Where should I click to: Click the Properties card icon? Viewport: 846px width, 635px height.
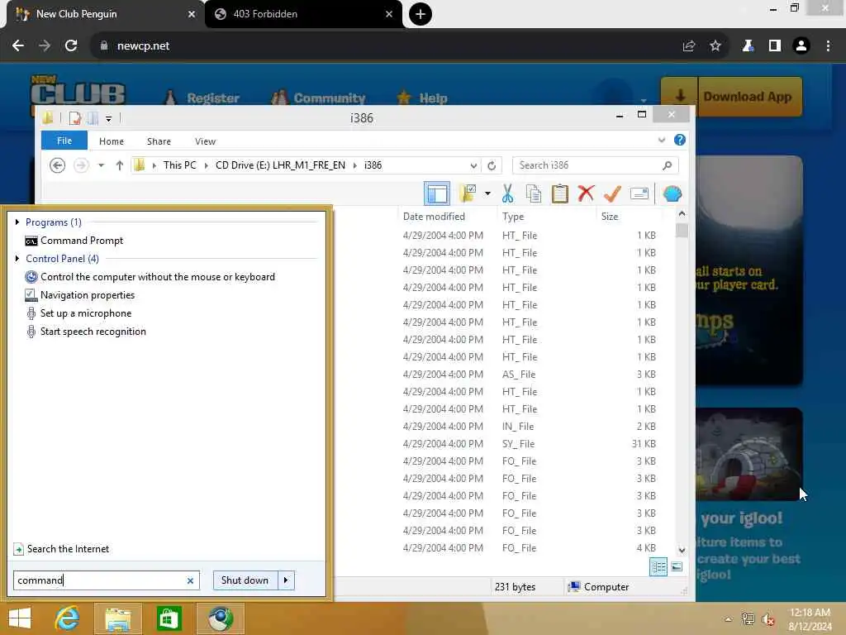(x=639, y=193)
